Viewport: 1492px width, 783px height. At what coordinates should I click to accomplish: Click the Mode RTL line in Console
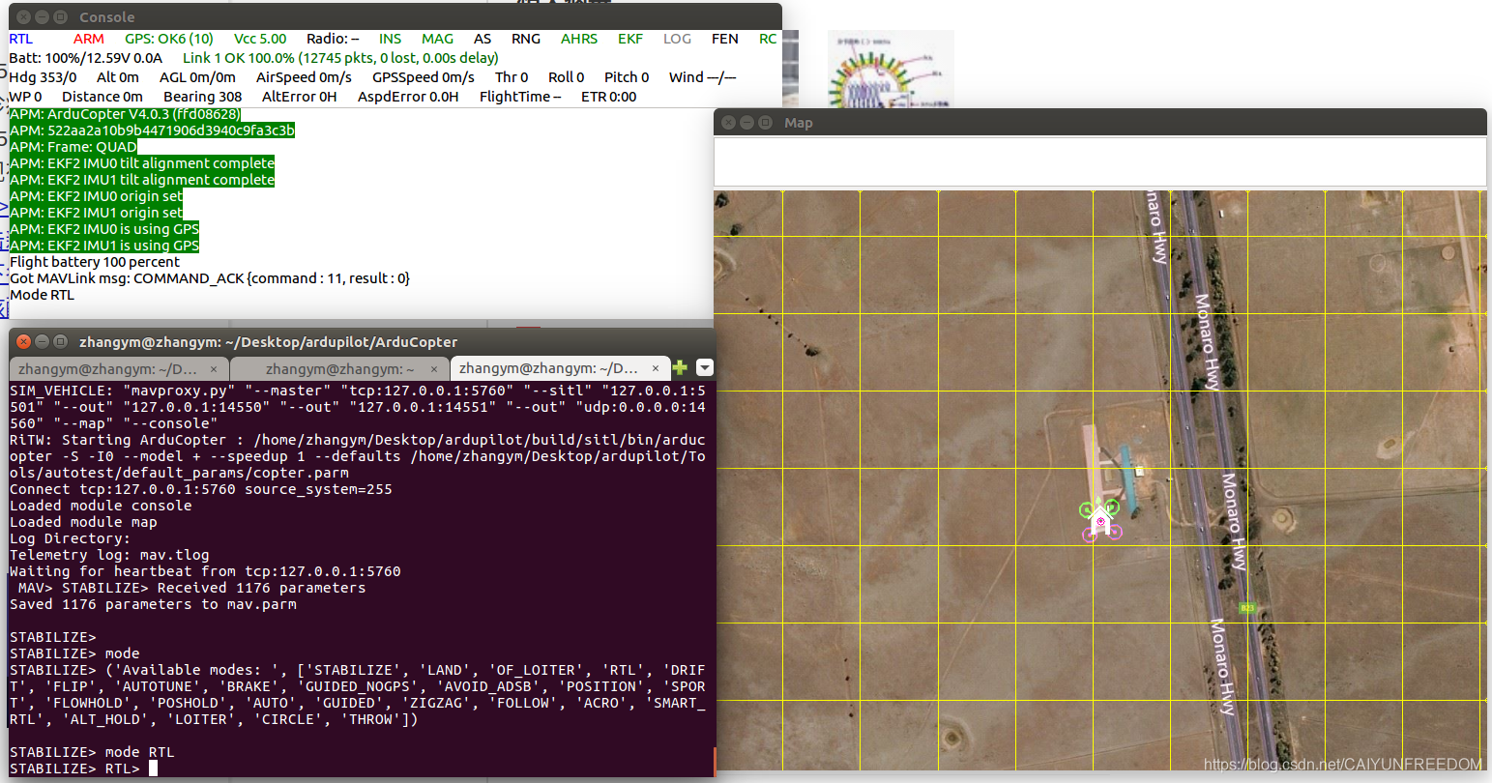pos(42,295)
